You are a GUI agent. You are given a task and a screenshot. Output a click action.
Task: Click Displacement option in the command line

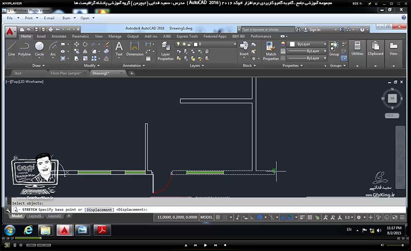pyautogui.click(x=99, y=209)
